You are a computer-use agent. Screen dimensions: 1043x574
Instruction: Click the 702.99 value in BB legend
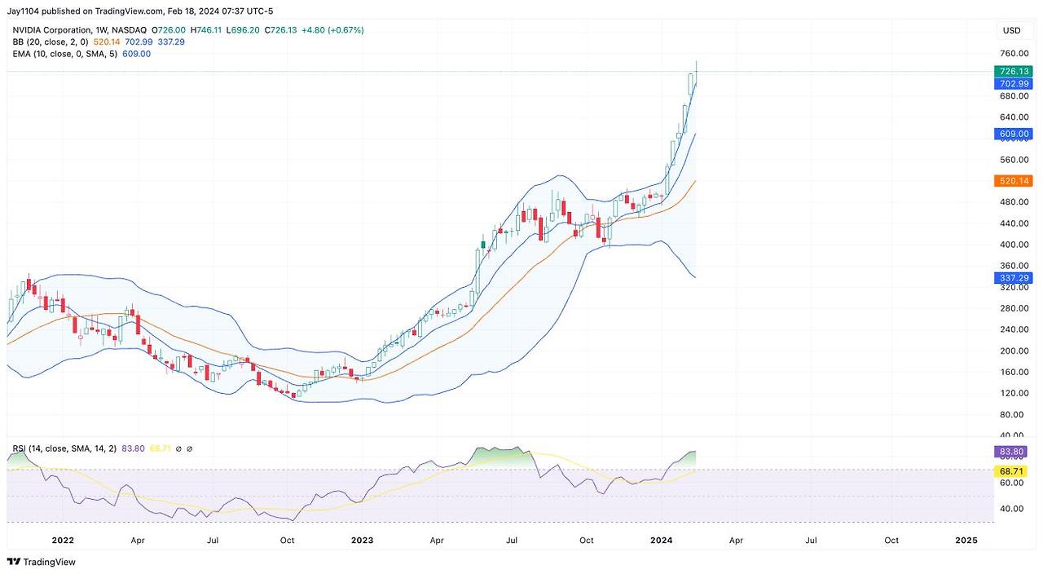pyautogui.click(x=138, y=42)
